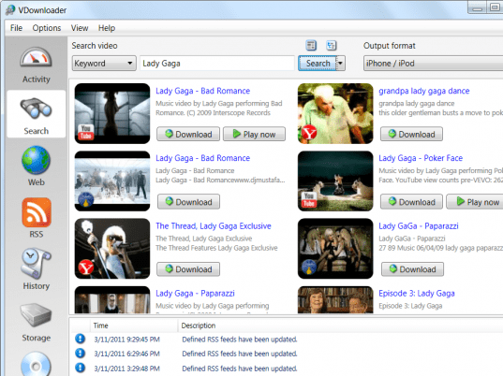Click the list view icon above Search button
This screenshot has width=503, height=376.
pos(311,46)
